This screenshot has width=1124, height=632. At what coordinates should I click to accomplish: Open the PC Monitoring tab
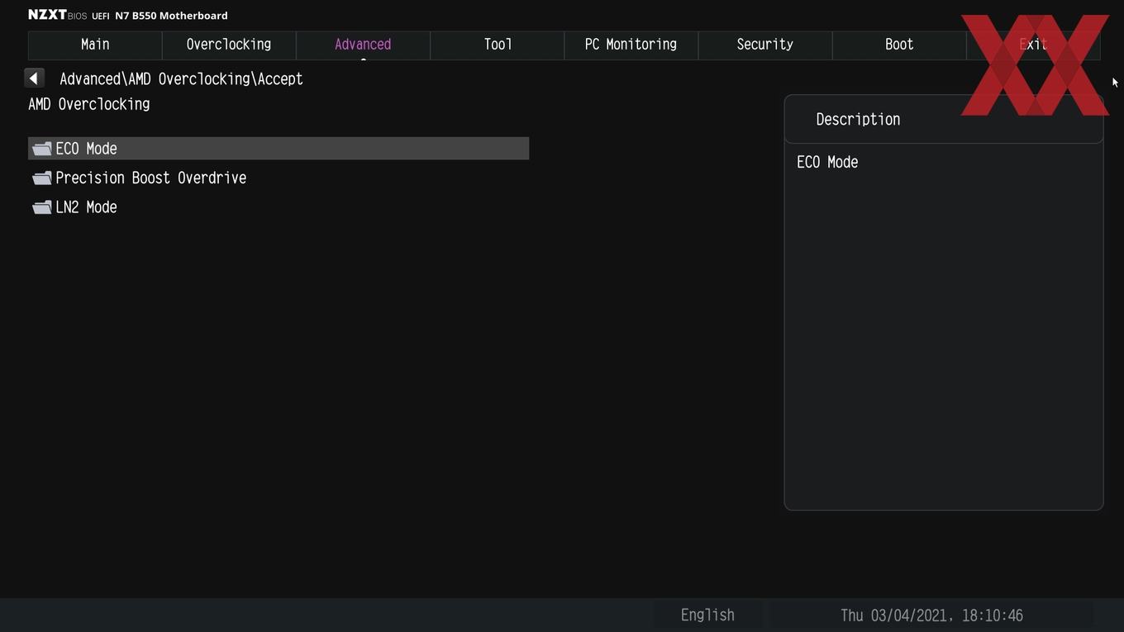631,45
